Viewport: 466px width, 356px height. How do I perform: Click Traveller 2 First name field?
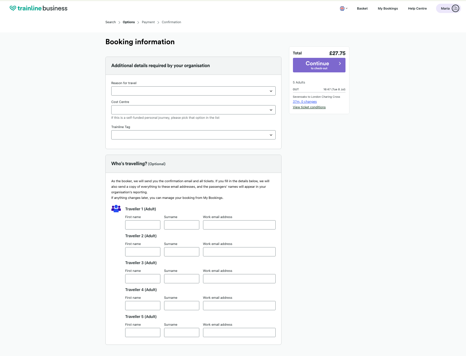click(x=143, y=252)
